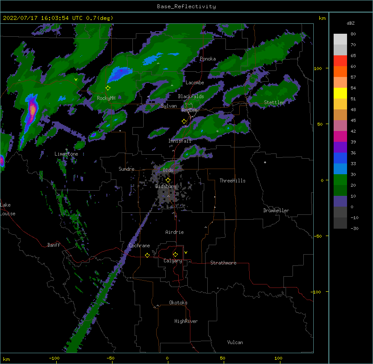
Task: Click the yellow diamond marker at Calgary
Action: [x=175, y=255]
